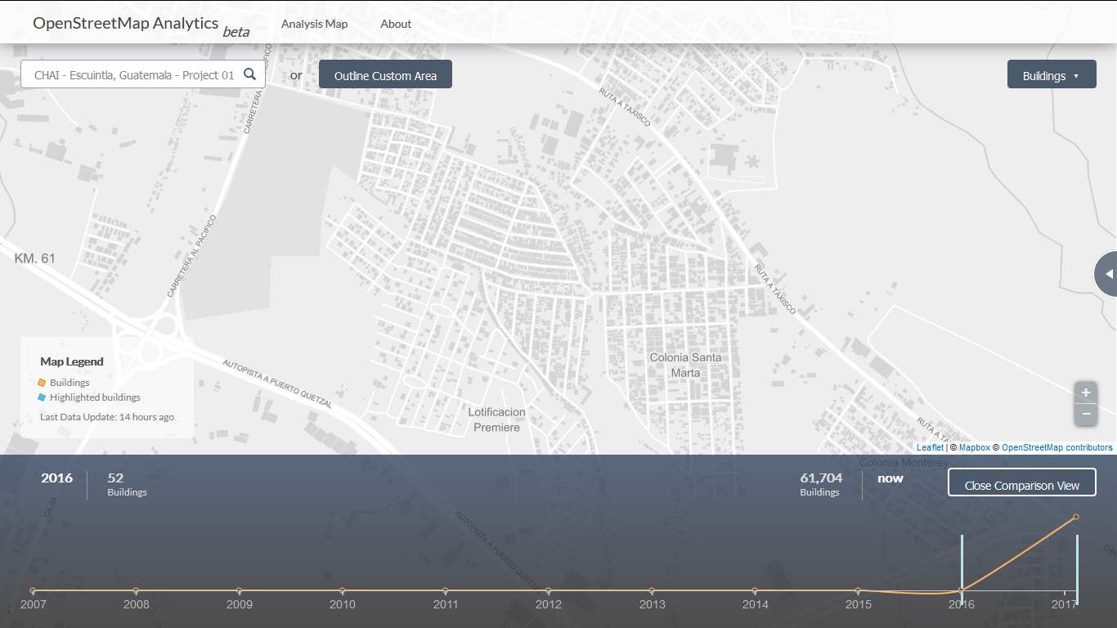Open OpenStreetMap contributors link
This screenshot has width=1117, height=628.
click(1057, 447)
